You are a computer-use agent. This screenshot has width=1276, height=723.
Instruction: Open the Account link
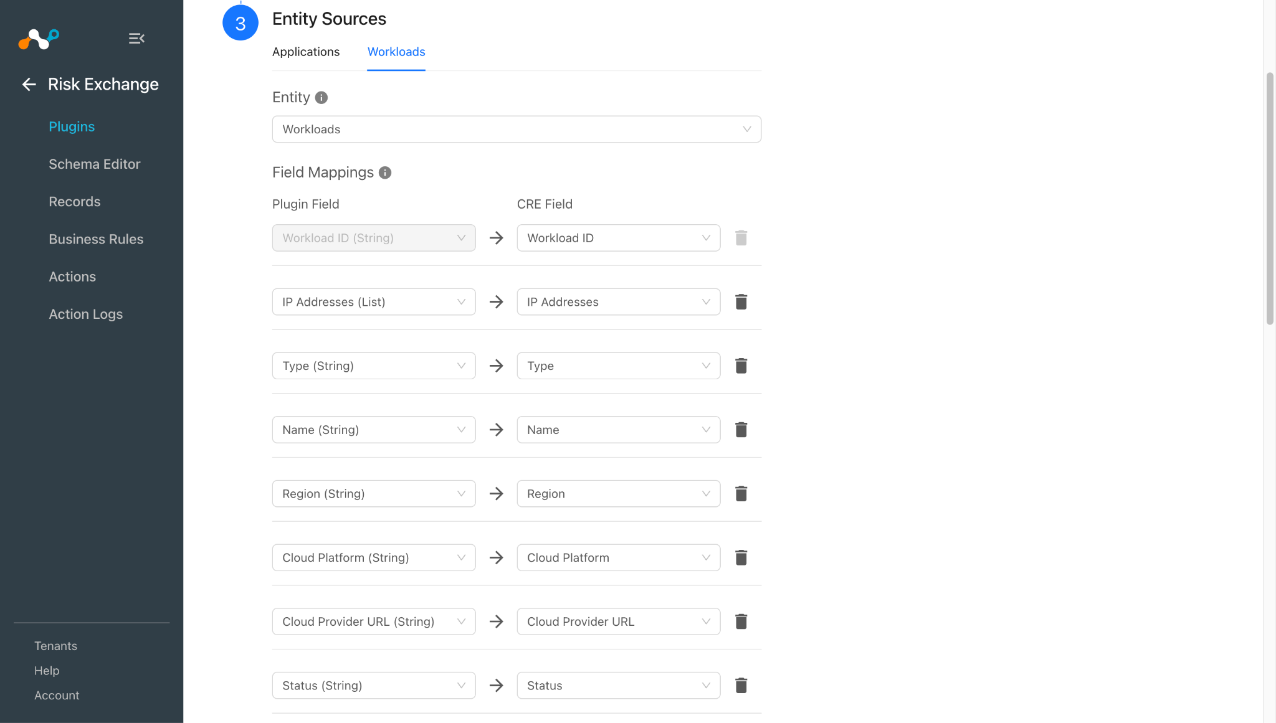tap(57, 696)
